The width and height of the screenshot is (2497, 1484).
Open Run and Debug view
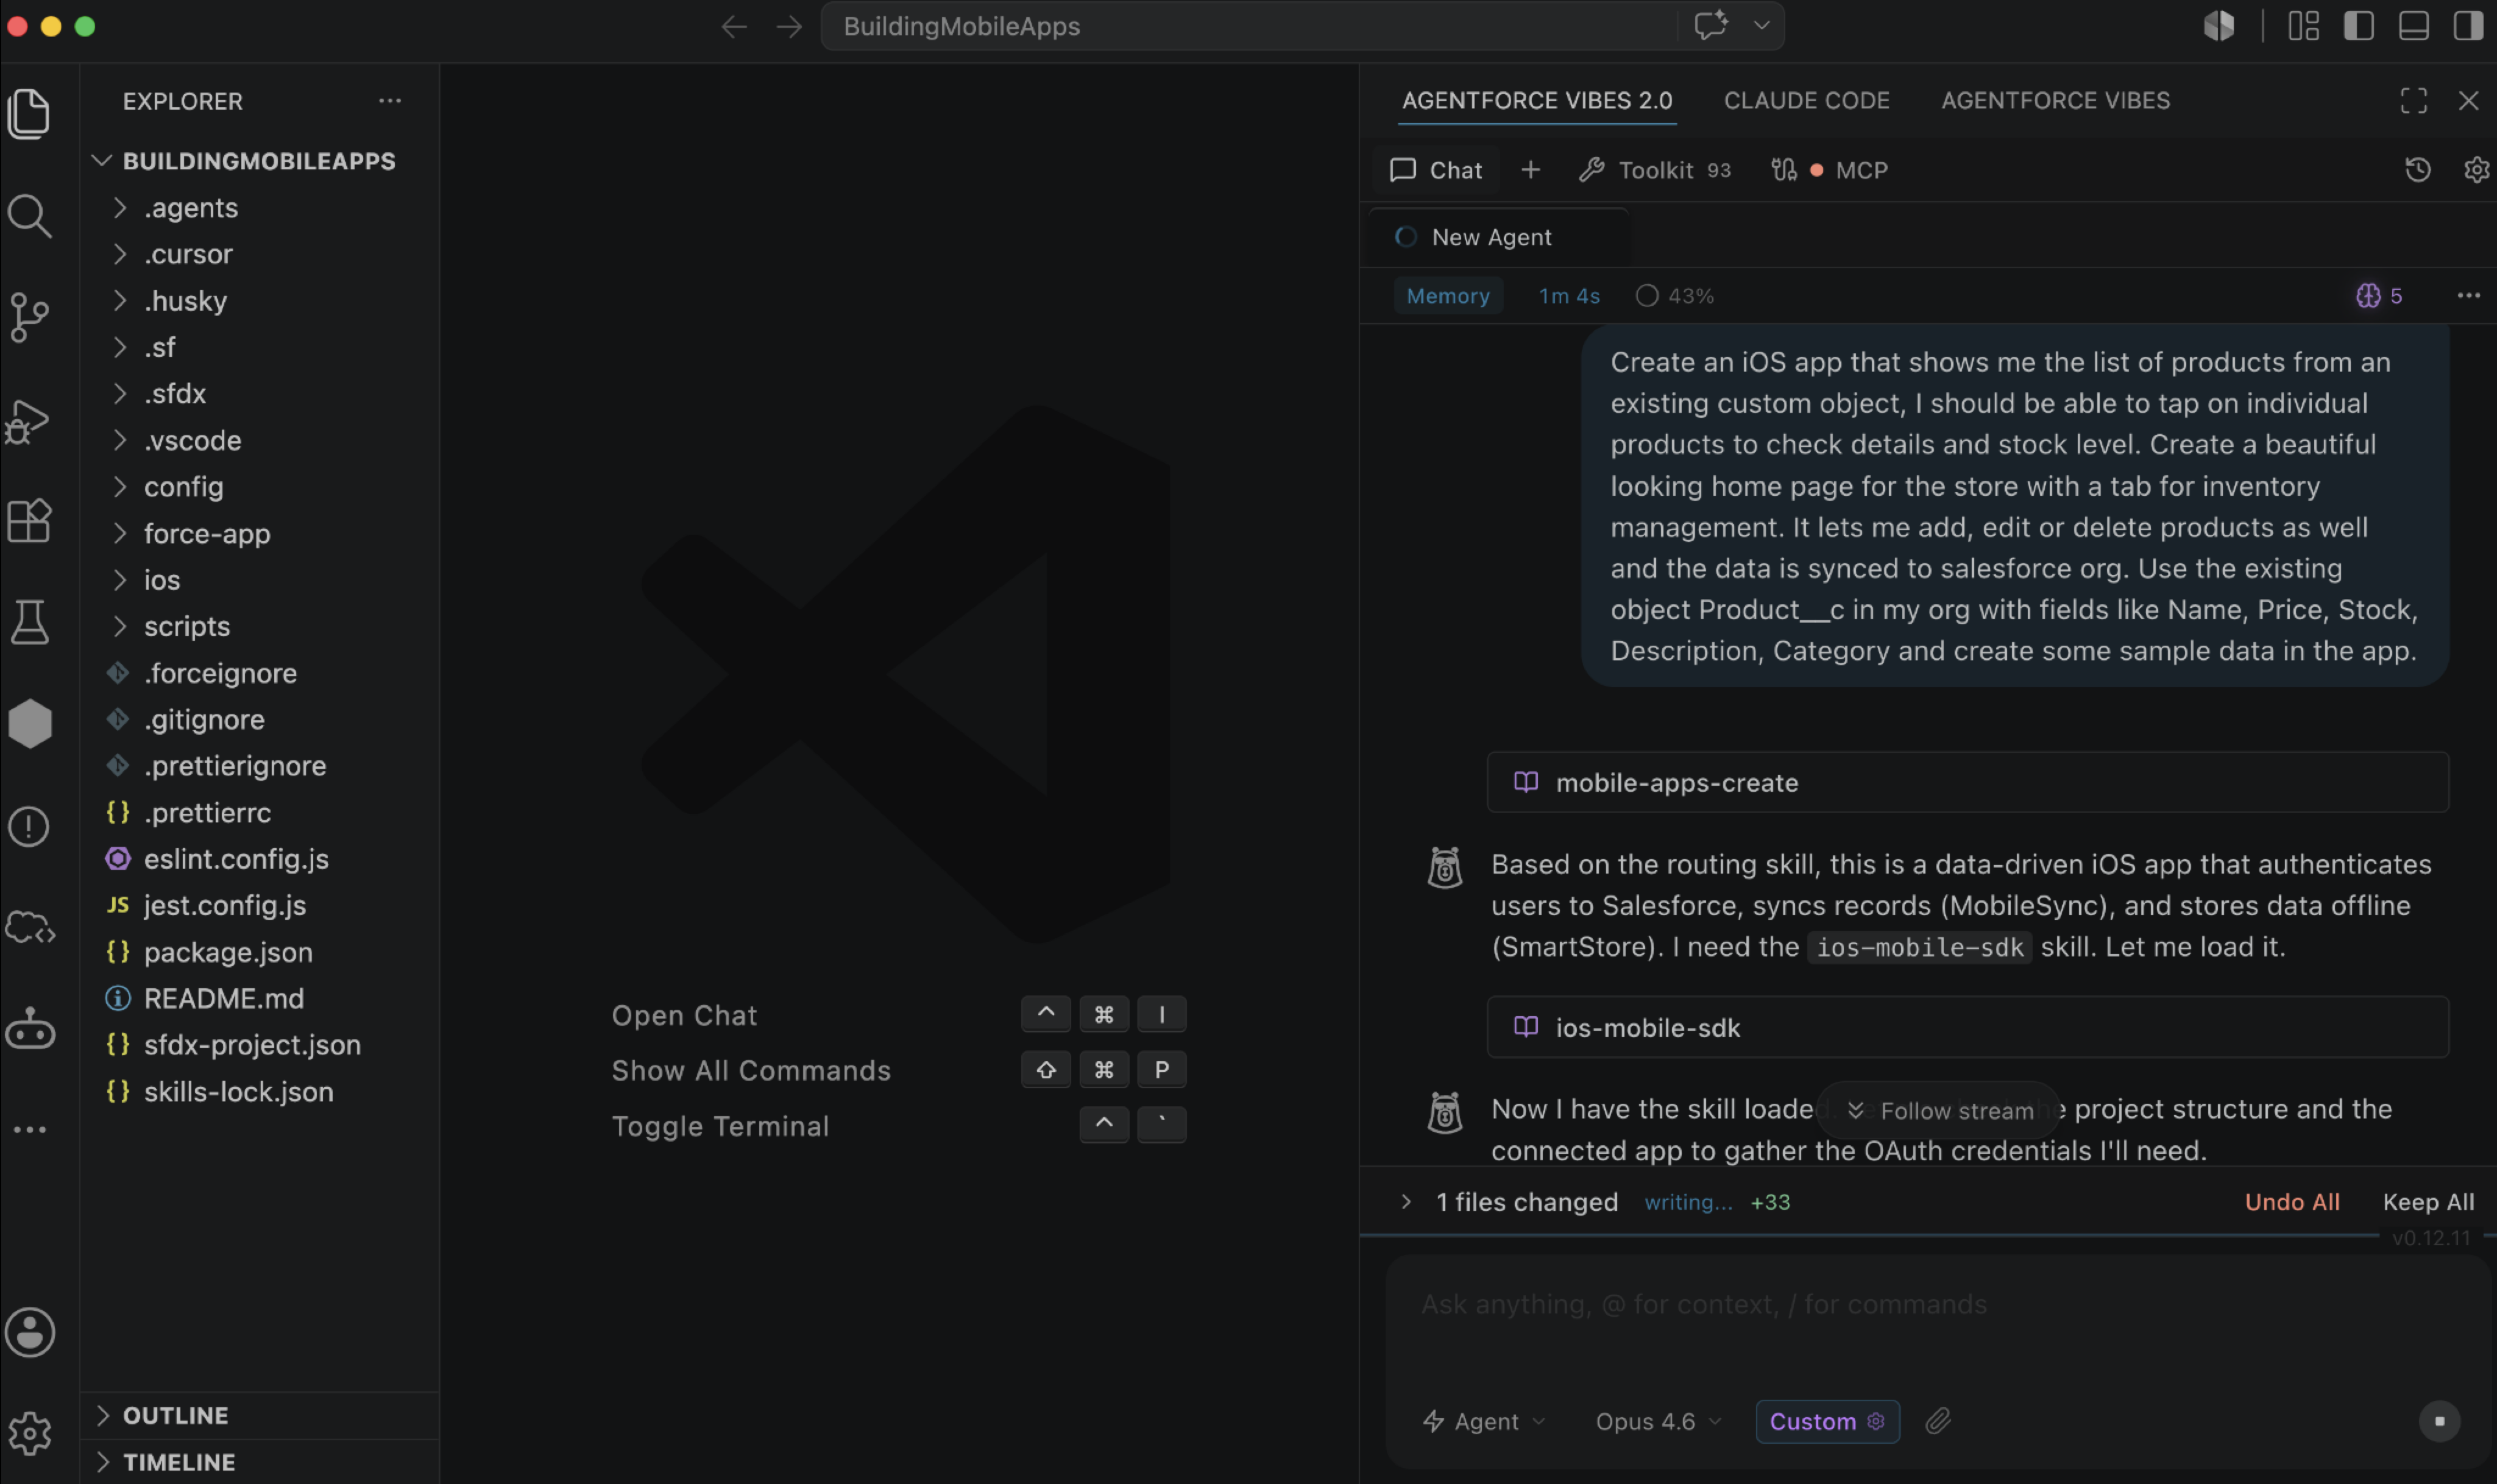pyautogui.click(x=29, y=421)
